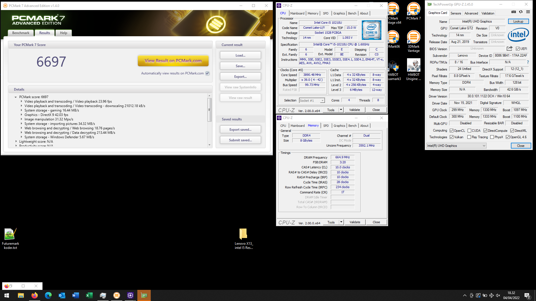Toggle the Vulkan checkbox
Viewport: 536px width, 301px height.
tap(451, 137)
